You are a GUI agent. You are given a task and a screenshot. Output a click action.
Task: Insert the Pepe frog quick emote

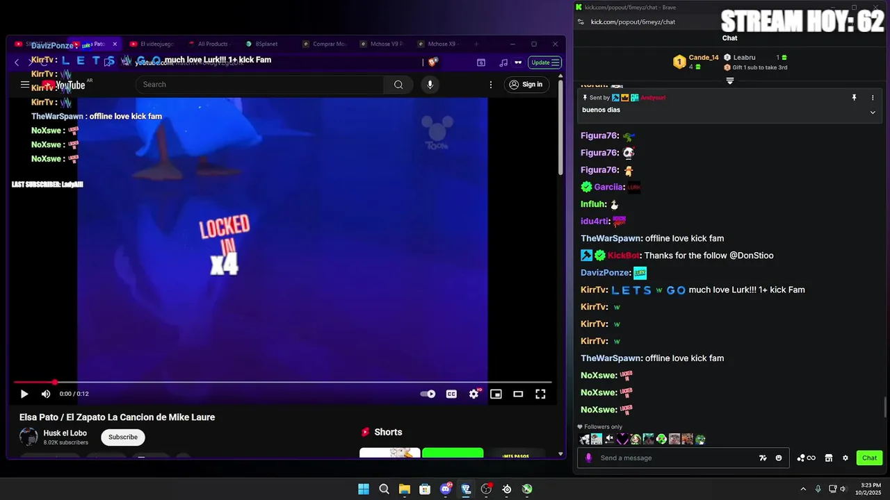pos(700,439)
